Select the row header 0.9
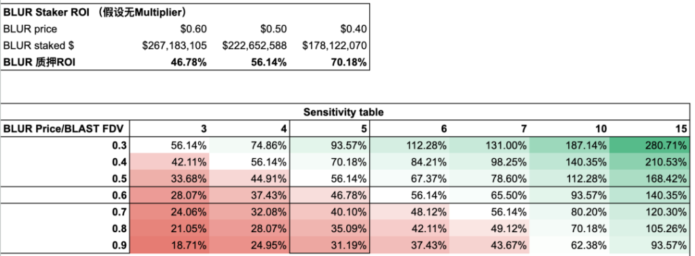Screen dimensions: 695x256 pyautogui.click(x=65, y=245)
